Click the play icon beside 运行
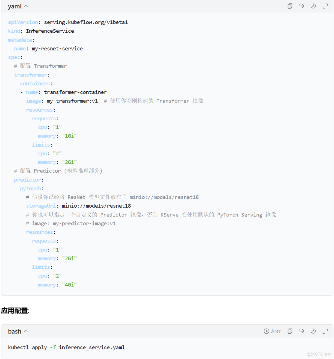The image size is (334, 359). pos(266,331)
